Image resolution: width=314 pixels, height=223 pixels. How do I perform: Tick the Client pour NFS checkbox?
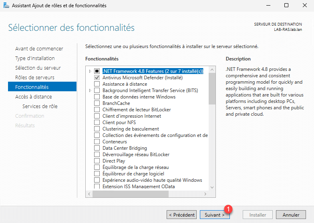click(x=97, y=123)
